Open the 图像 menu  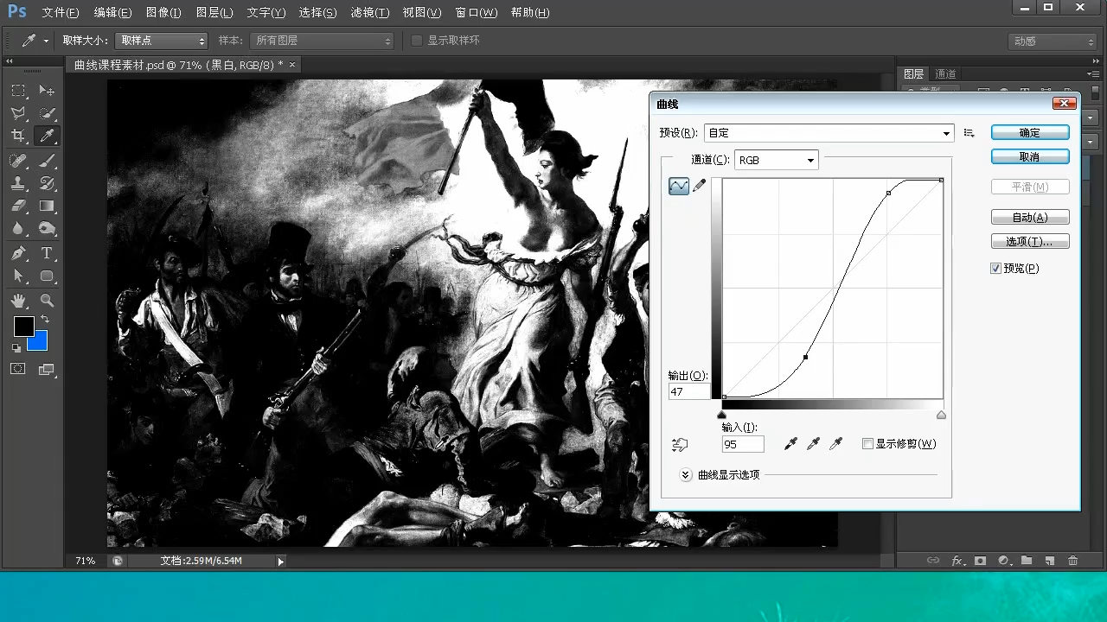point(163,13)
